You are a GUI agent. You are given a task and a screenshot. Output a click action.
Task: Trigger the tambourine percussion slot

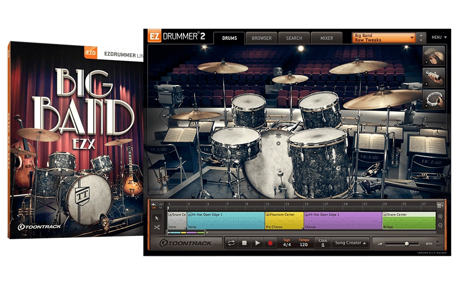434,99
